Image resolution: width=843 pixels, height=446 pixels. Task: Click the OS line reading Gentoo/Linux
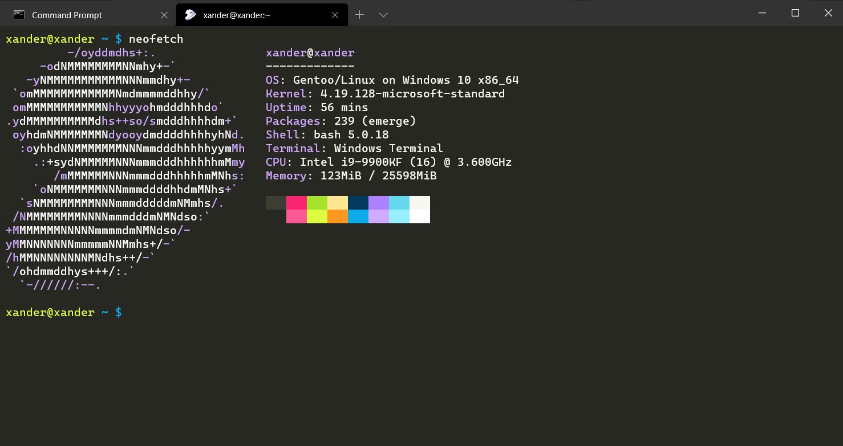pos(392,80)
